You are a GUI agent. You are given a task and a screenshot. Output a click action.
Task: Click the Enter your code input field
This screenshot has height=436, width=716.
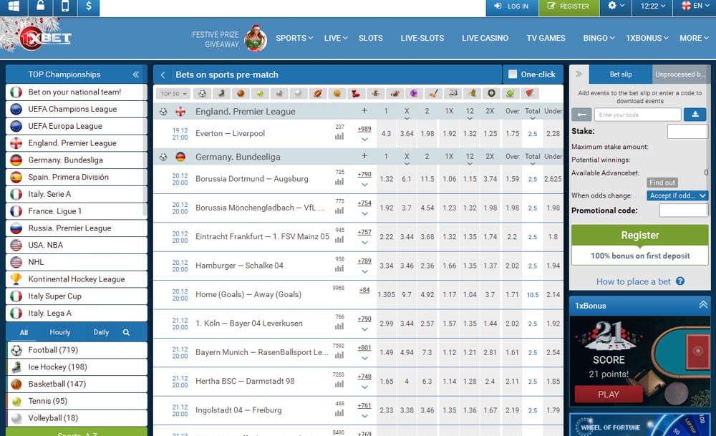click(637, 115)
